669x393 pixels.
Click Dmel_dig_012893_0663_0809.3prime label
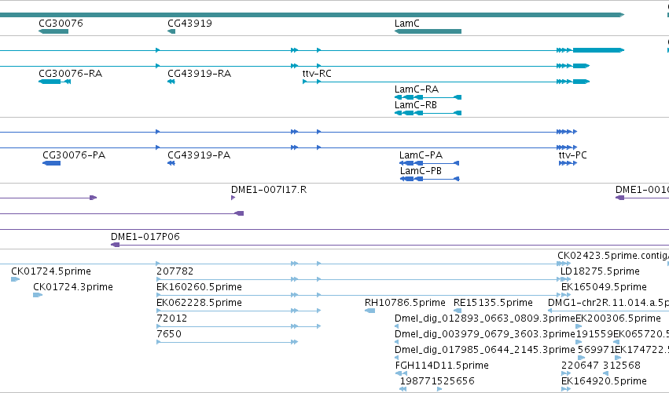coord(485,318)
